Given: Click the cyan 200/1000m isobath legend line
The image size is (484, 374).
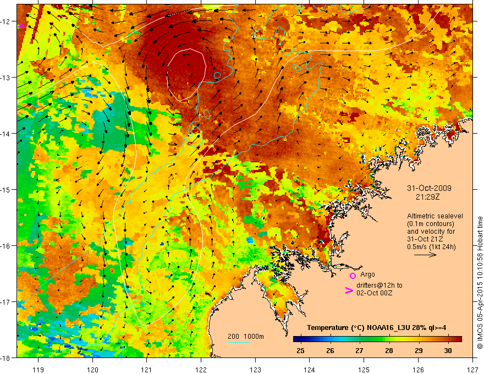Looking at the screenshot, I should [239, 342].
